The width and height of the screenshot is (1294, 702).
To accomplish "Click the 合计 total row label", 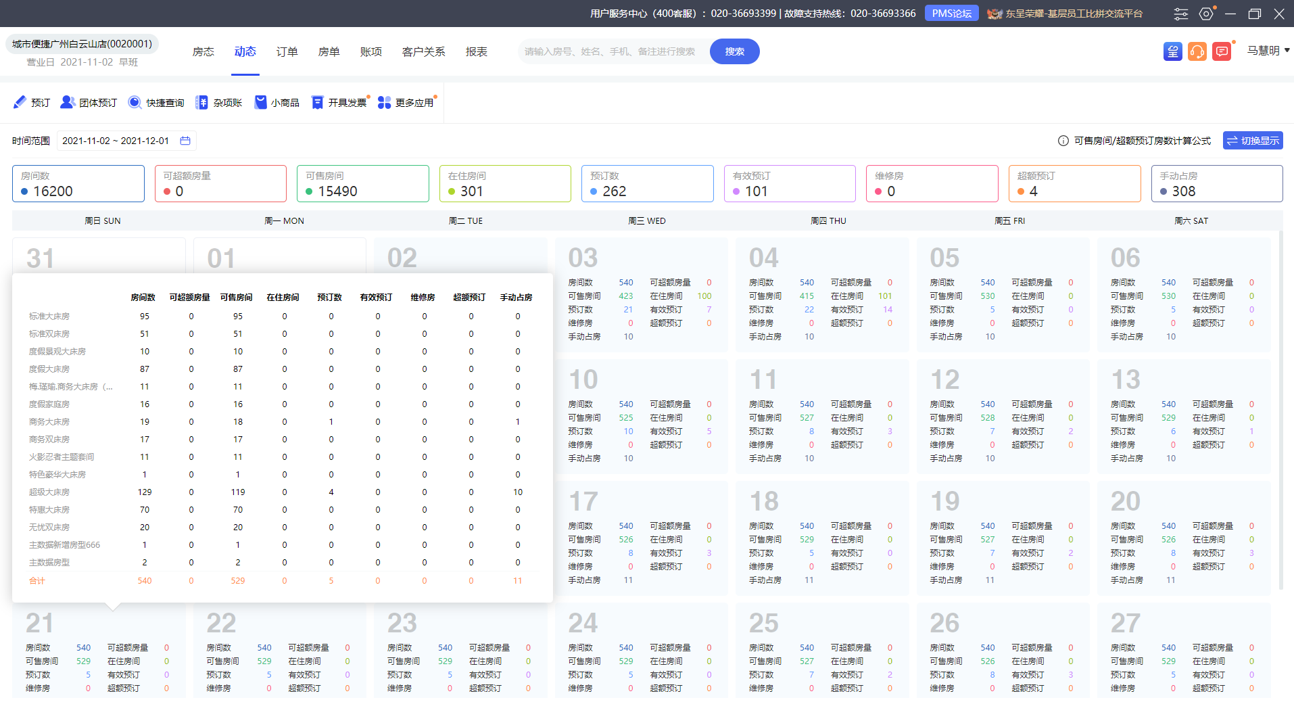I will [37, 580].
